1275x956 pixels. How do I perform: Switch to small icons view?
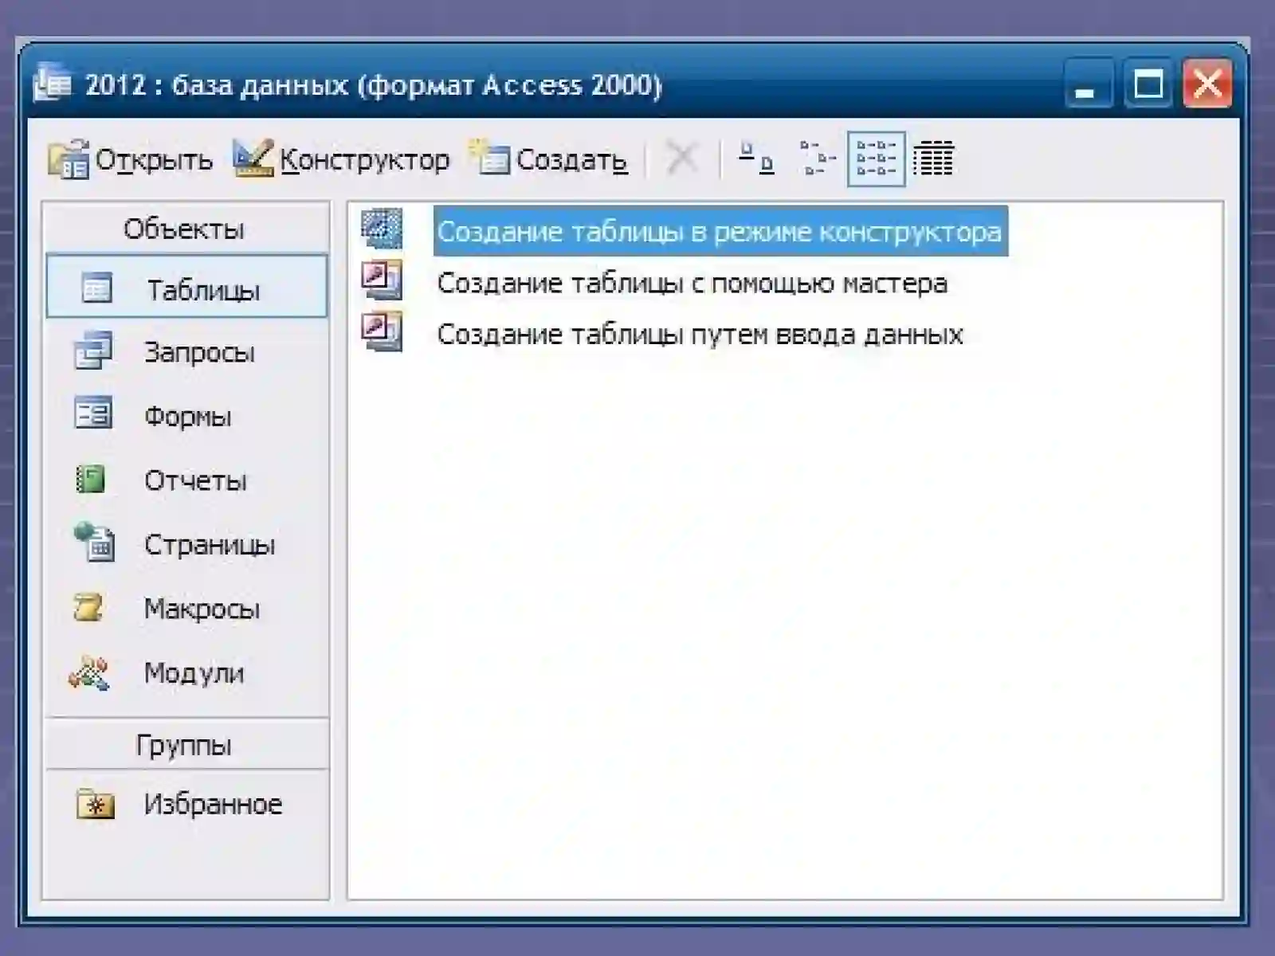click(x=817, y=159)
